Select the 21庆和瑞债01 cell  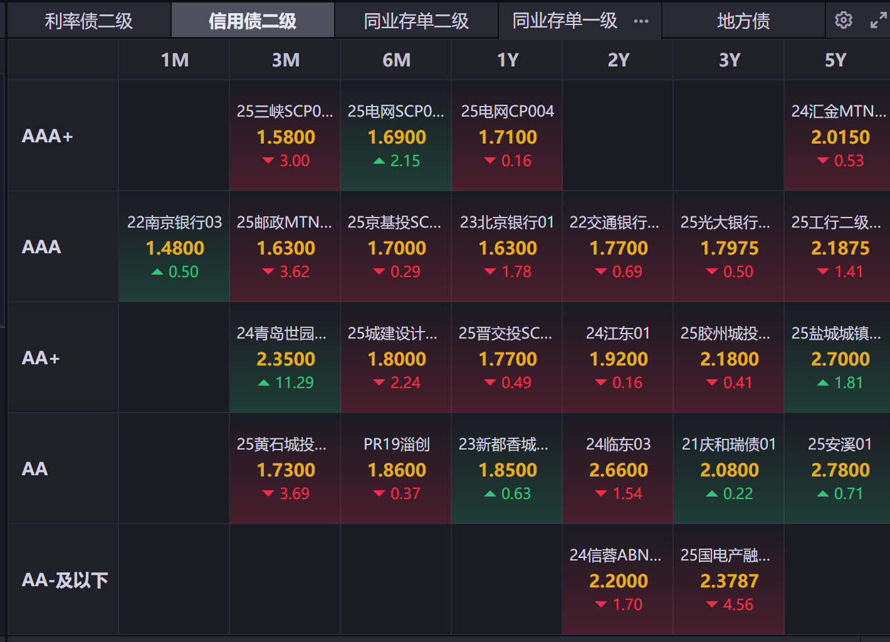(729, 468)
